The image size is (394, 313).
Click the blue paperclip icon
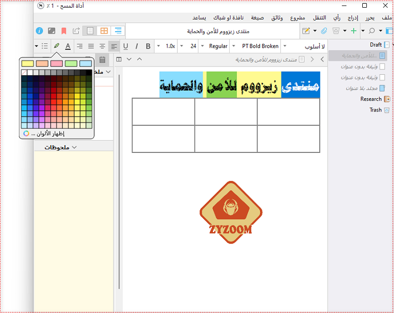(324, 31)
